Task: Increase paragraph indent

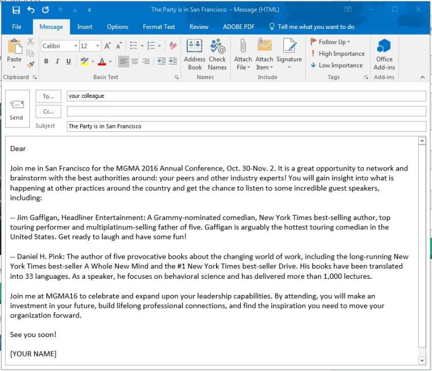Action: [173, 61]
